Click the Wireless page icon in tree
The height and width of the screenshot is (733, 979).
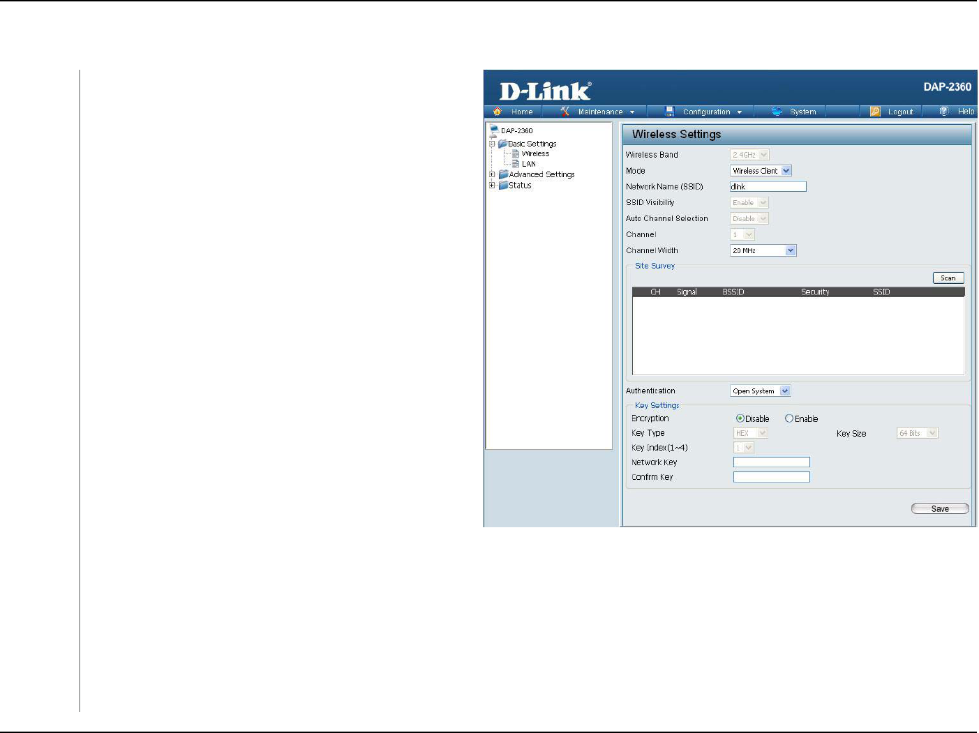coord(516,153)
